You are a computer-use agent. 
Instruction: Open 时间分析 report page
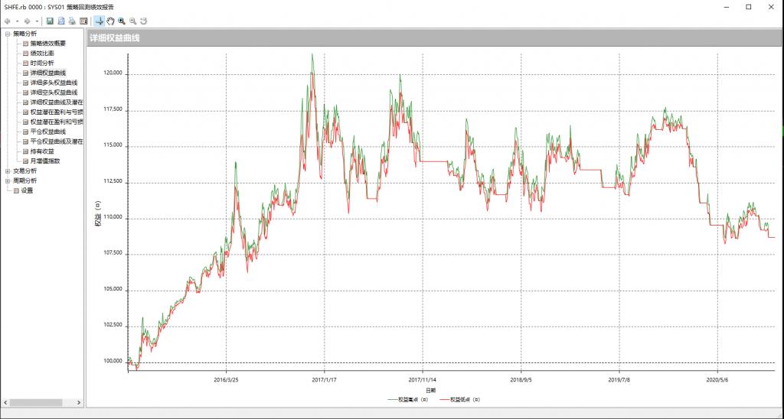(42, 63)
